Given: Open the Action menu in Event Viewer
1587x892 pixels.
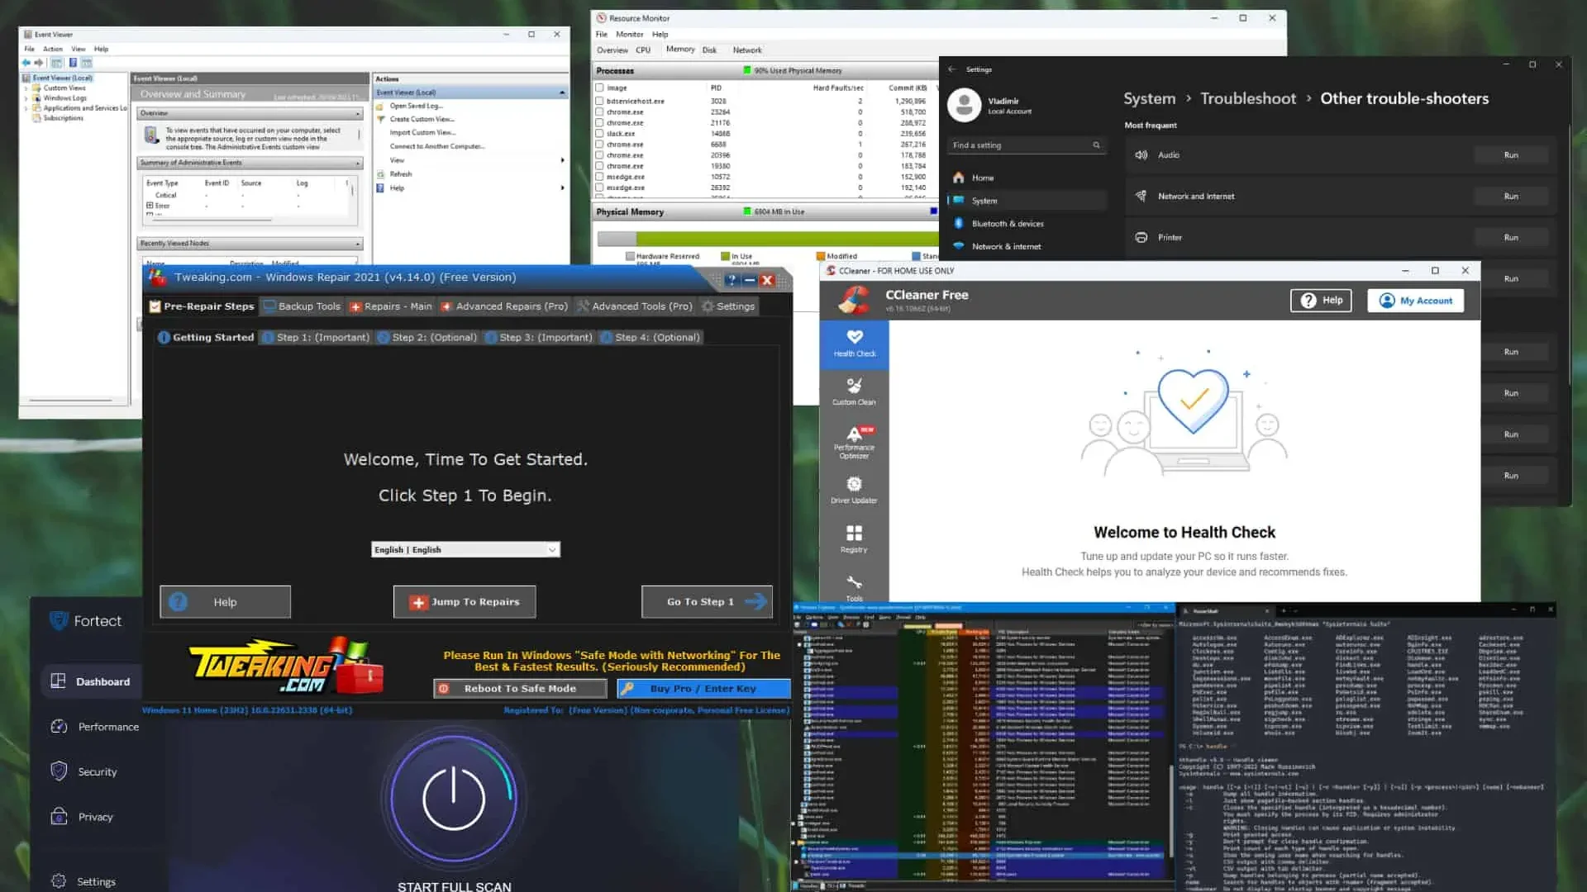Looking at the screenshot, I should coord(53,49).
